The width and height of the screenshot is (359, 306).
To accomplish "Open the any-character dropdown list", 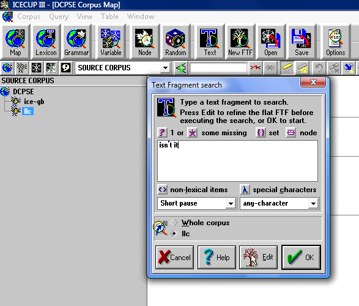I will tap(313, 204).
